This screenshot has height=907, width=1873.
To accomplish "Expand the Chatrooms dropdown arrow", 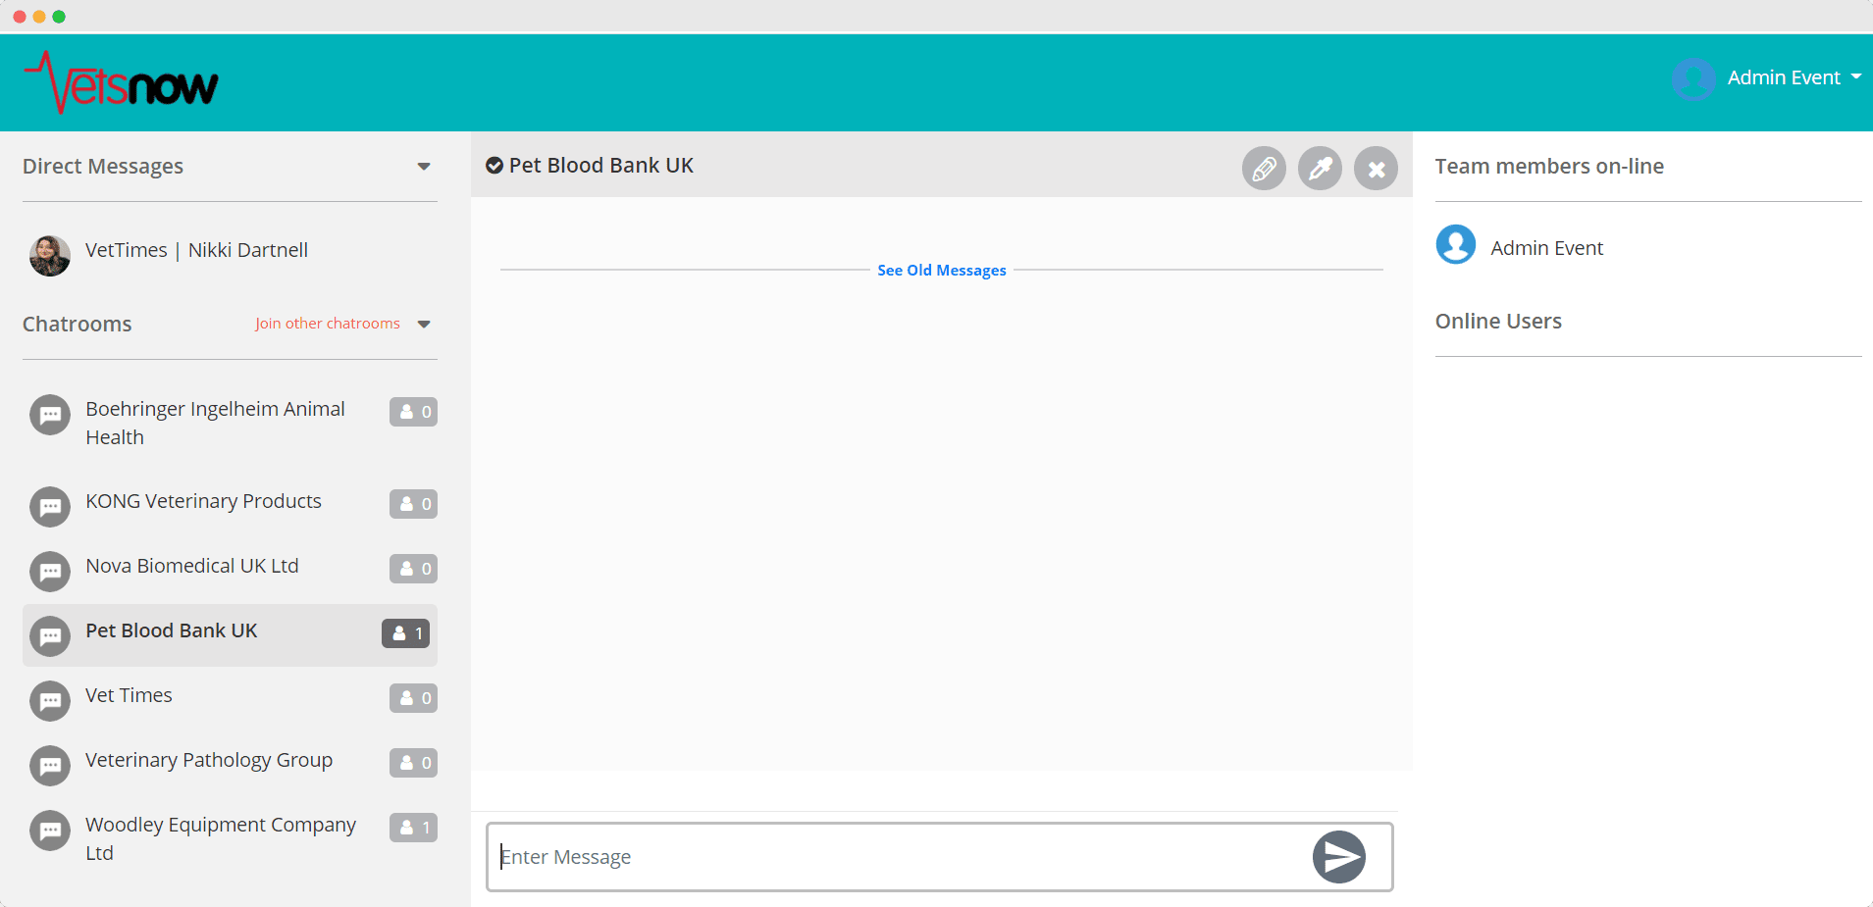I will click(x=424, y=325).
